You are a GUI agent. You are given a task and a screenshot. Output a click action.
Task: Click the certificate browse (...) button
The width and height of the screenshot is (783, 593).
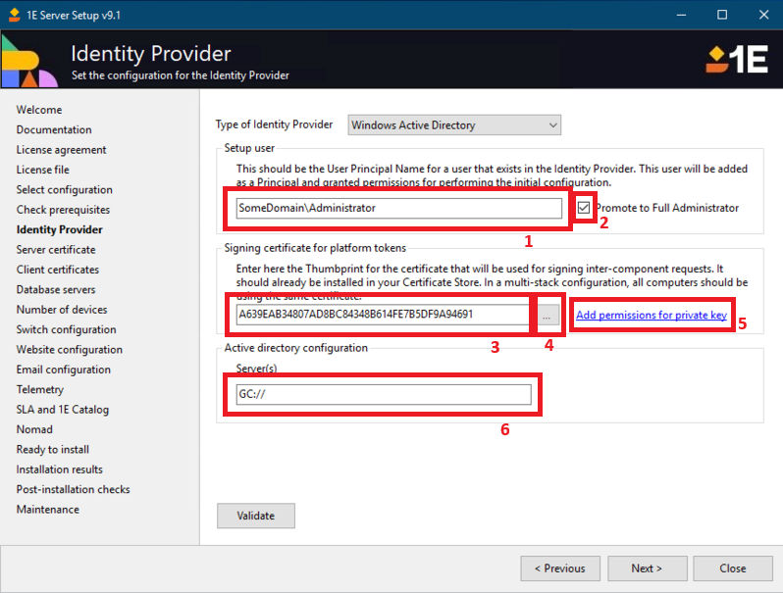click(x=548, y=315)
